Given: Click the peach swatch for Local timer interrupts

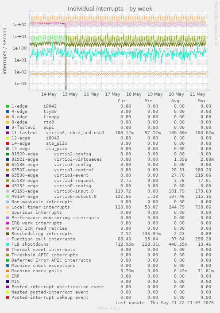Looking at the screenshot, I should coord(8,207).
